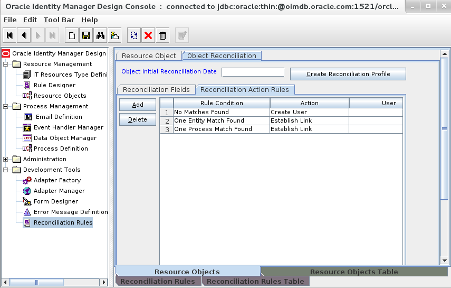
Task: Click the Add button
Action: pos(138,105)
